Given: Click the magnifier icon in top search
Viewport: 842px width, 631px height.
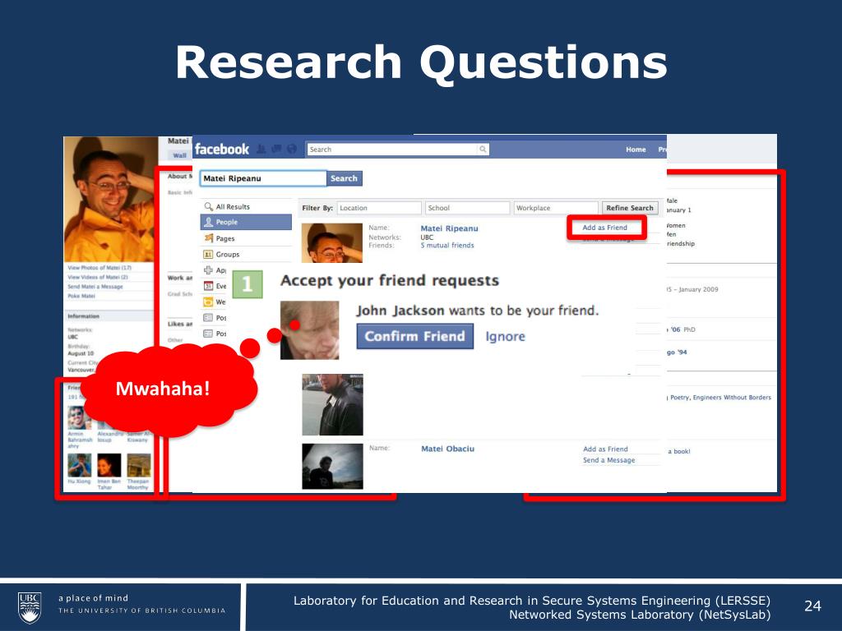Looking at the screenshot, I should click(483, 150).
